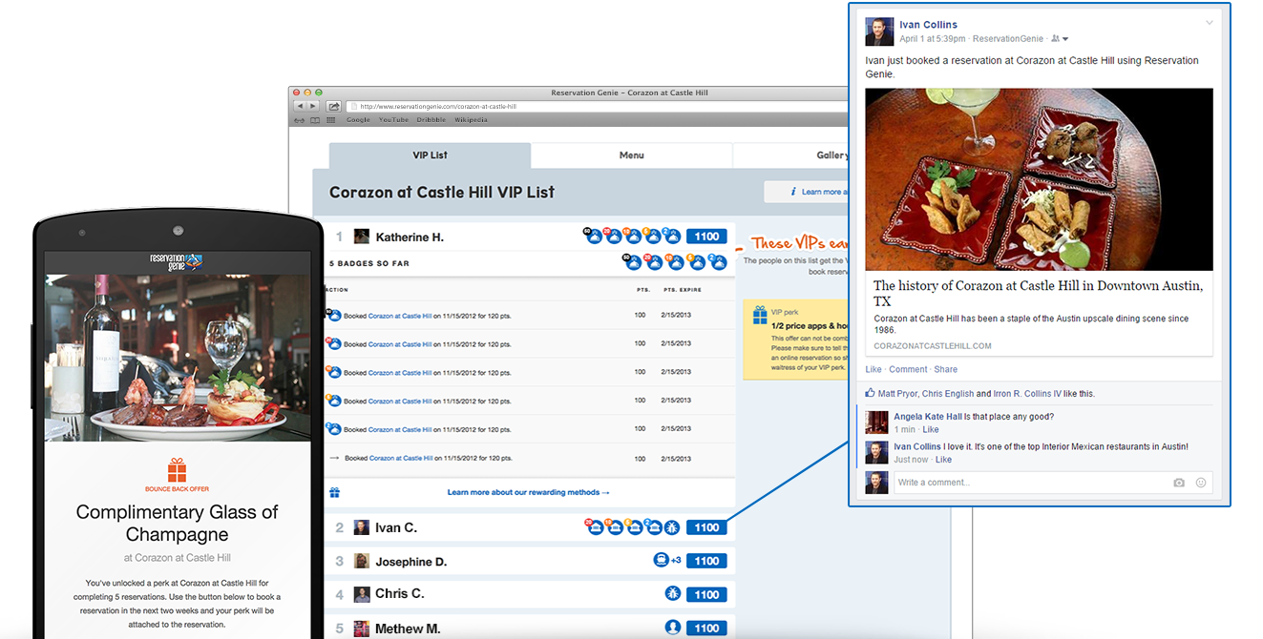Open the browser share button
Screen dimensions: 1263x639
tap(334, 106)
